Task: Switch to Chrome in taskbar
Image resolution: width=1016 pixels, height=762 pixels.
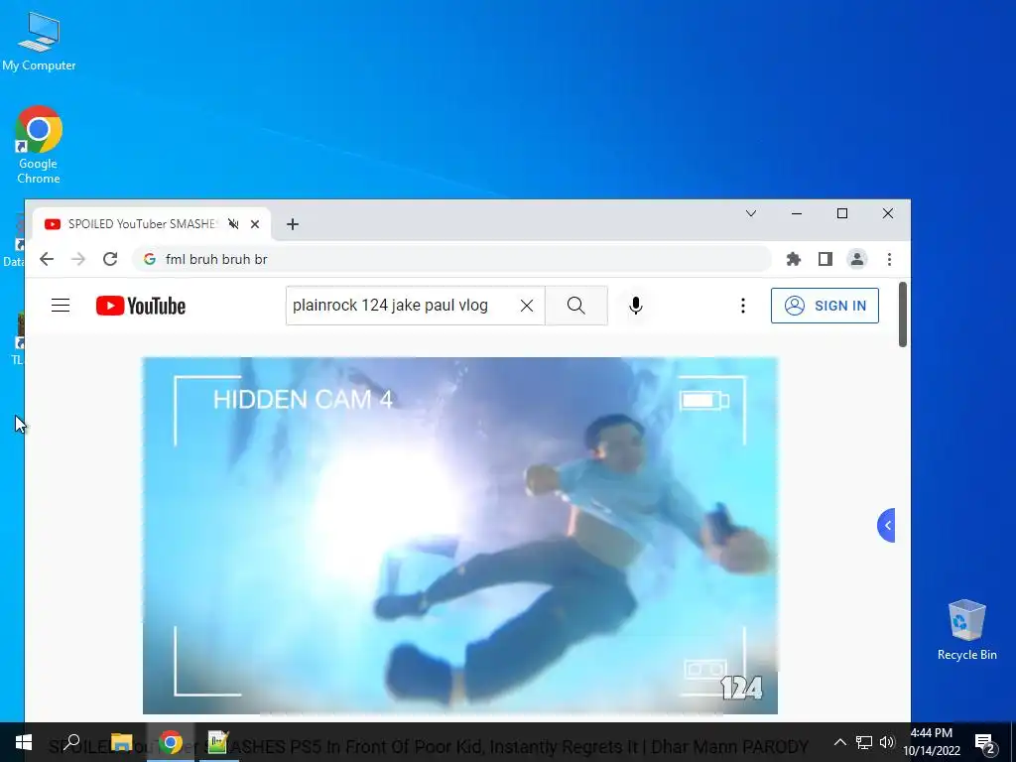Action: click(x=171, y=742)
